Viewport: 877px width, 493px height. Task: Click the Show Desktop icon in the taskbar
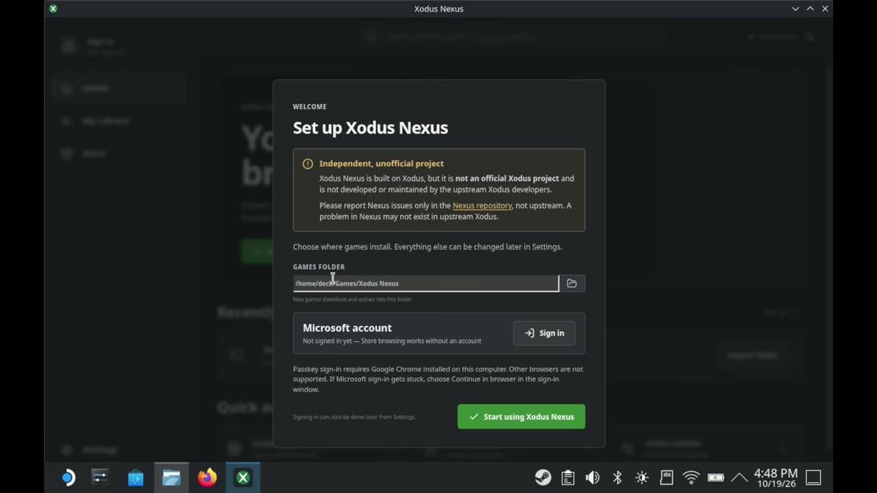click(813, 477)
